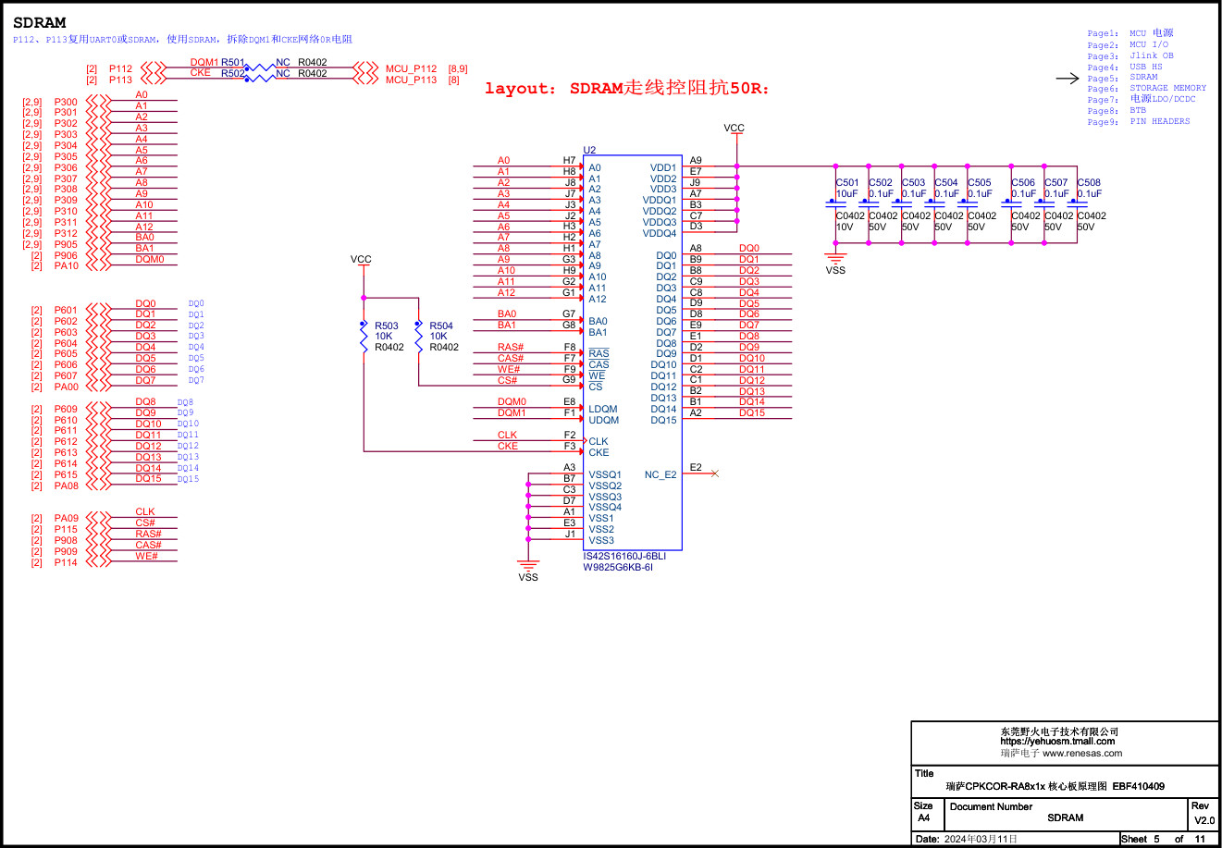Jump to the Page6: STORAGE MEMORY entry
The image size is (1222, 848).
(x=1145, y=88)
